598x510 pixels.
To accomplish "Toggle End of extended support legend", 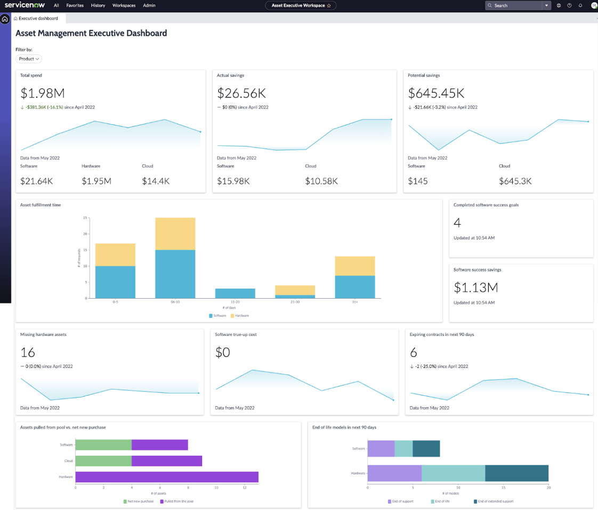I will 494,501.
